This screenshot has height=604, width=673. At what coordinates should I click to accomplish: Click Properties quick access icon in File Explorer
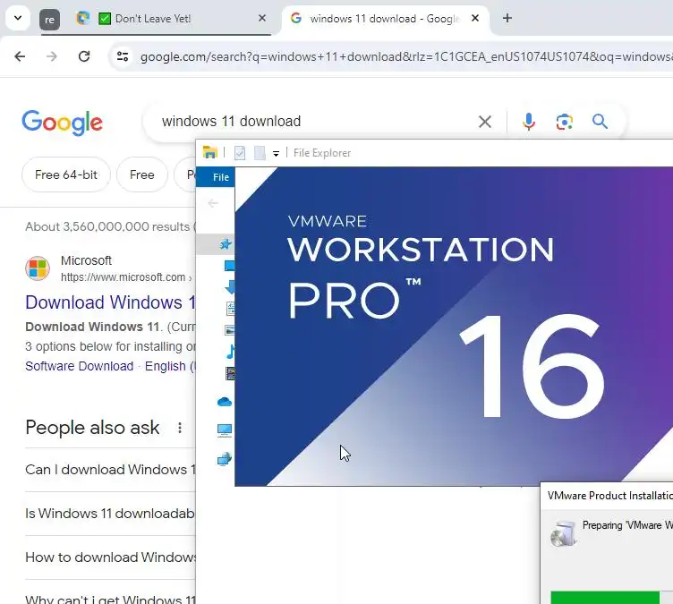pos(240,153)
